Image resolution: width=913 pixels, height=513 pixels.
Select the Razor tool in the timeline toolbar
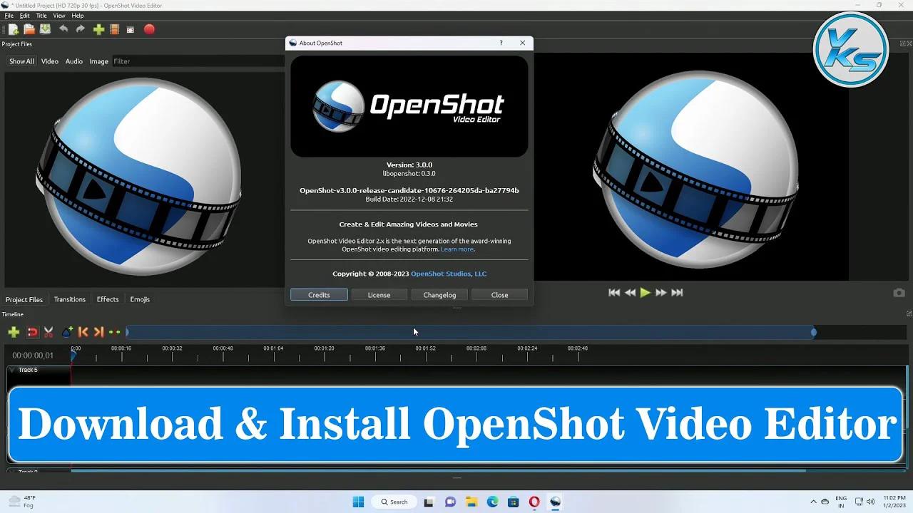click(x=49, y=332)
